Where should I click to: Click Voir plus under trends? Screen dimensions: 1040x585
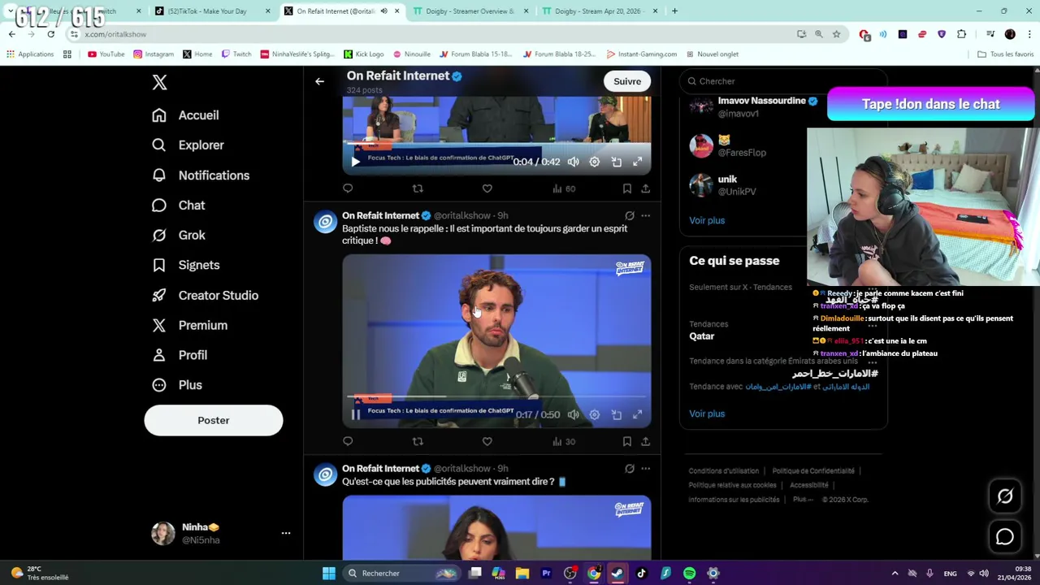point(707,414)
